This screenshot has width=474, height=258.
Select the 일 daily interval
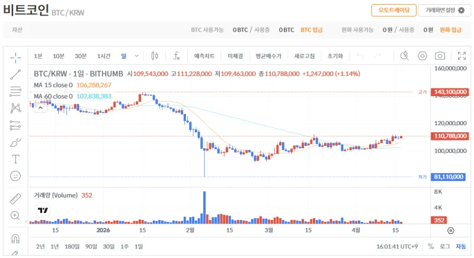[x=124, y=56]
